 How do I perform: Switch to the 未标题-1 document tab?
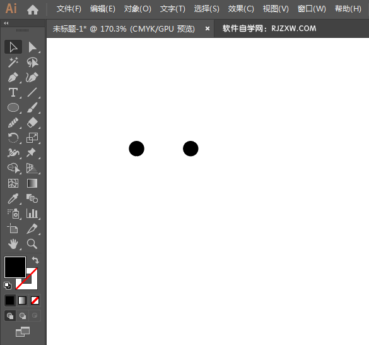(124, 29)
